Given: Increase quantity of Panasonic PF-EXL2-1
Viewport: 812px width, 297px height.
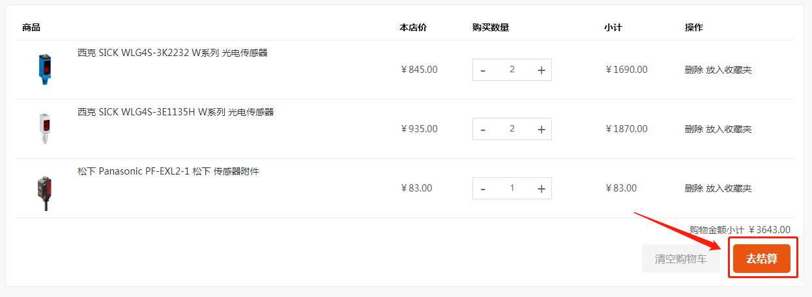Looking at the screenshot, I should tap(541, 189).
